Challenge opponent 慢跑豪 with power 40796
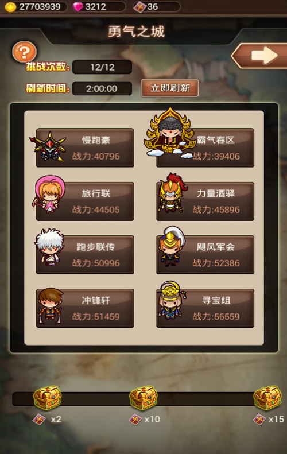This screenshot has height=454, width=287. pyautogui.click(x=85, y=148)
